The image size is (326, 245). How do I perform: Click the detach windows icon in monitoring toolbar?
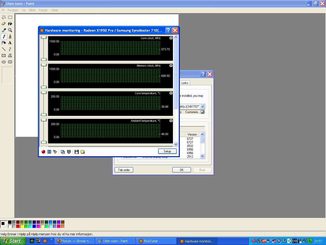63,152
